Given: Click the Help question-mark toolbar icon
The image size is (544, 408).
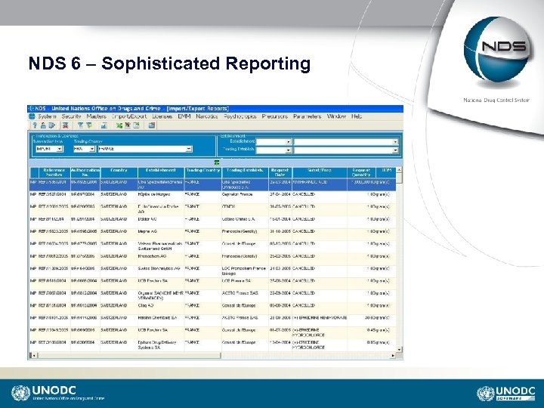Looking at the screenshot, I should pyautogui.click(x=35, y=125).
